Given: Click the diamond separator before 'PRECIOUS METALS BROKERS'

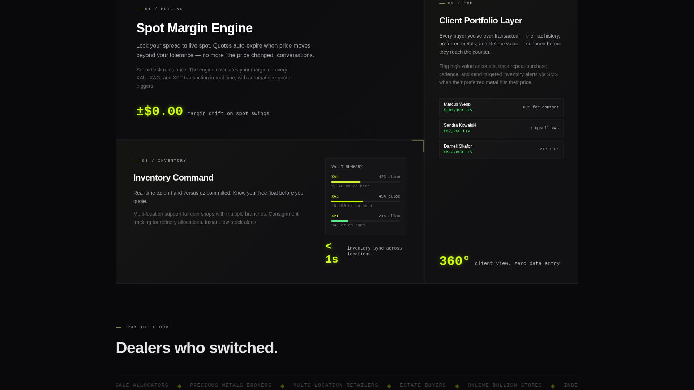Looking at the screenshot, I should 179,386.
